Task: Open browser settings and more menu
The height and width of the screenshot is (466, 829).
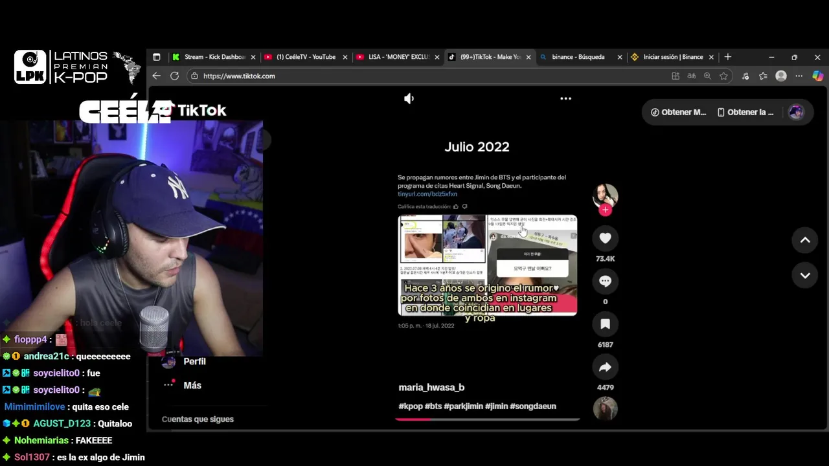Action: (x=799, y=76)
